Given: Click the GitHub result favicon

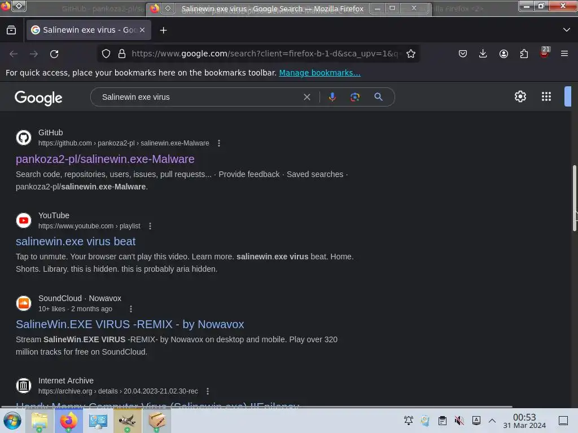Looking at the screenshot, I should click(24, 138).
